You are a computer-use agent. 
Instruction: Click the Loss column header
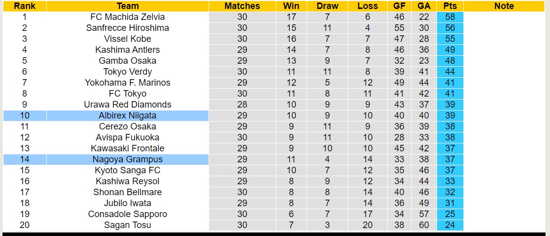[x=367, y=6]
